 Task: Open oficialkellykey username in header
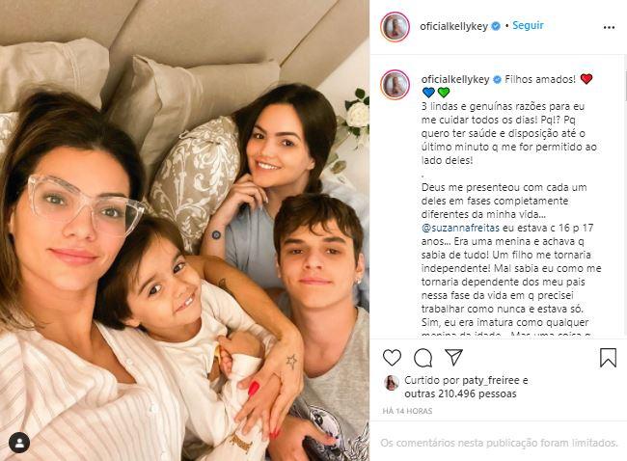(x=454, y=26)
